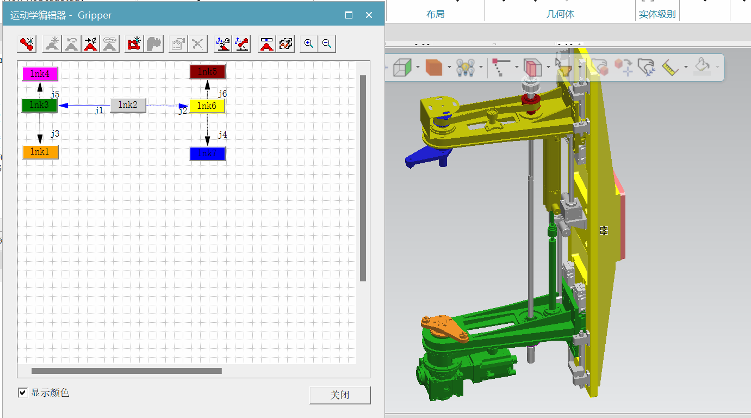
Task: Zoom out of the kinematics diagram
Action: pyautogui.click(x=327, y=44)
